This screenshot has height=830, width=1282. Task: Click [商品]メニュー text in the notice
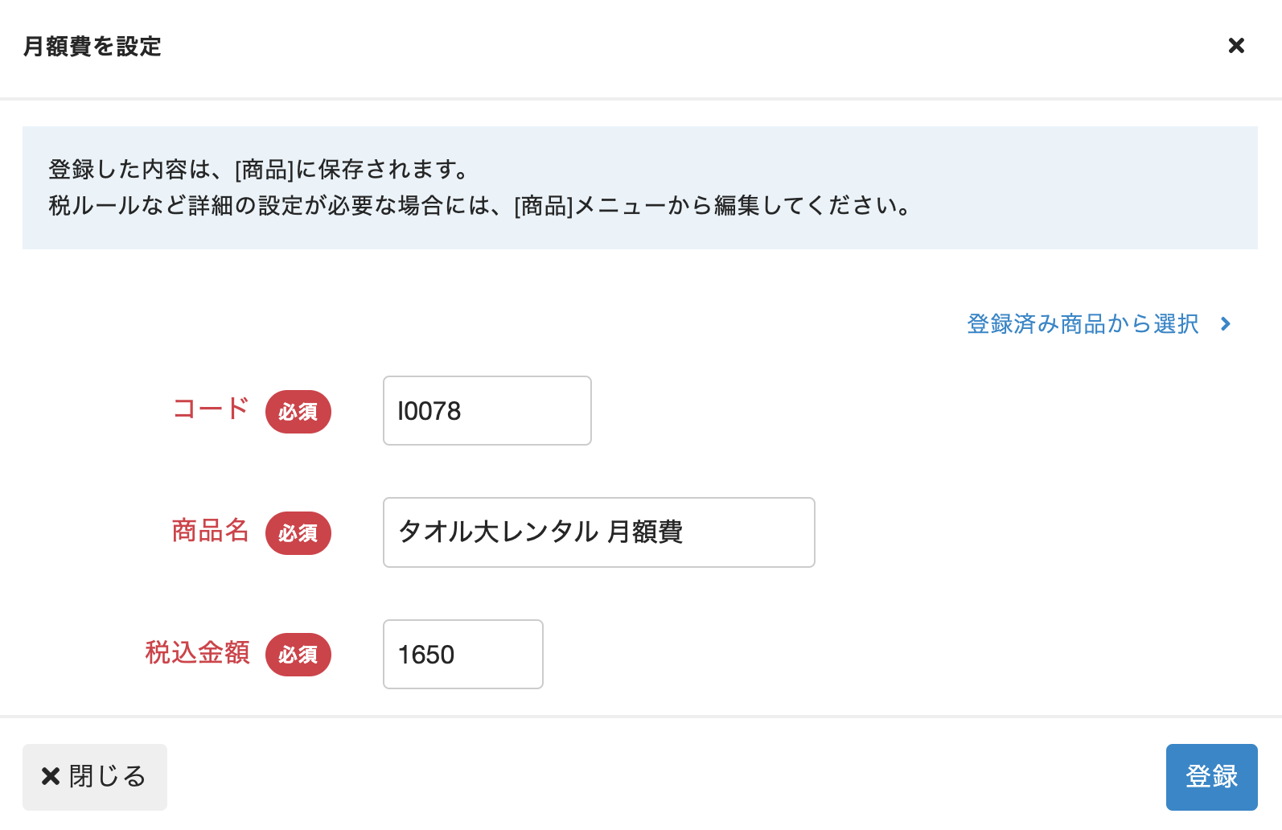click(590, 206)
